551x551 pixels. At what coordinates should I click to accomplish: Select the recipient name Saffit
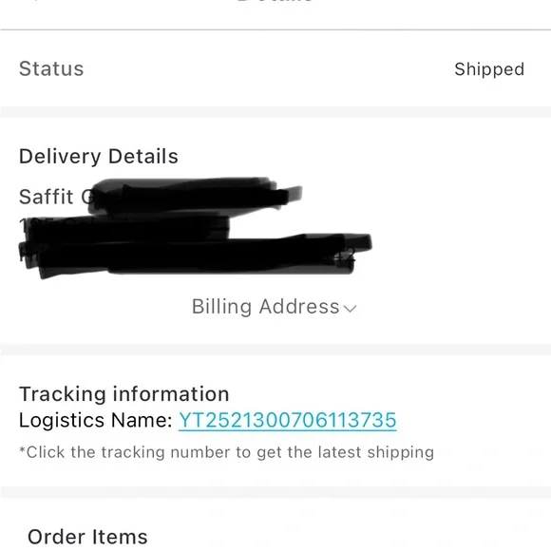pyautogui.click(x=46, y=197)
